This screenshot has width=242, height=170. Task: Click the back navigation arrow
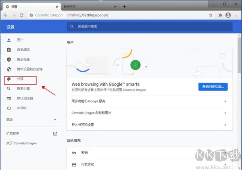6,15
